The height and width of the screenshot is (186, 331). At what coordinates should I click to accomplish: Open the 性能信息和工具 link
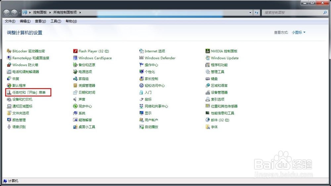(222, 113)
